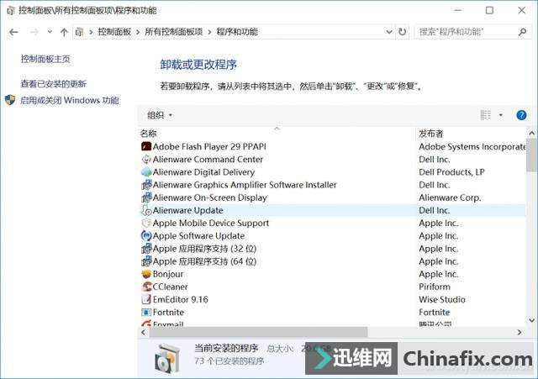
Task: Click the Bonjour program icon
Action: [146, 274]
